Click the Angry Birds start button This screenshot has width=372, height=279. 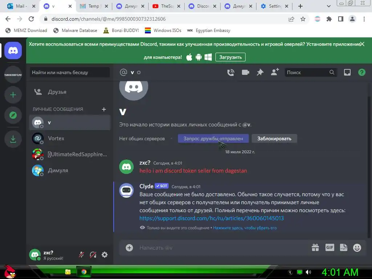[10, 272]
